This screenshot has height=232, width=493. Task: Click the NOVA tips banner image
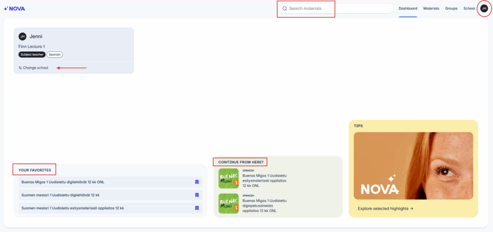[x=413, y=166]
